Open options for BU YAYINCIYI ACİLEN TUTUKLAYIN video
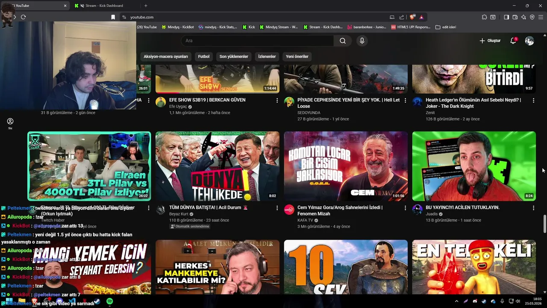 (533, 208)
